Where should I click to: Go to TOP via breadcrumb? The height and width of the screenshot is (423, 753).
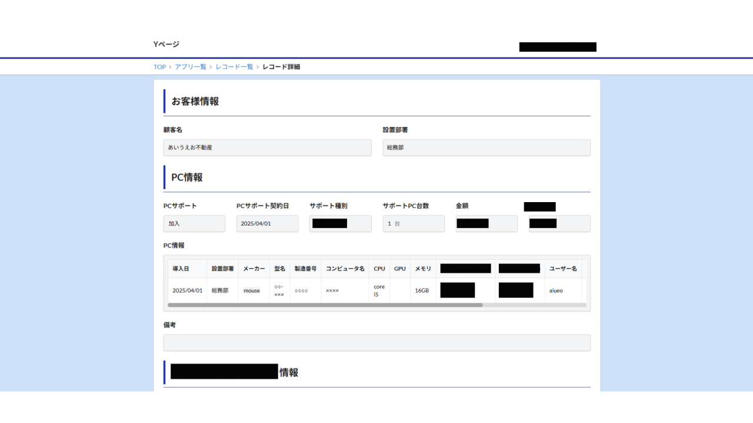(159, 67)
